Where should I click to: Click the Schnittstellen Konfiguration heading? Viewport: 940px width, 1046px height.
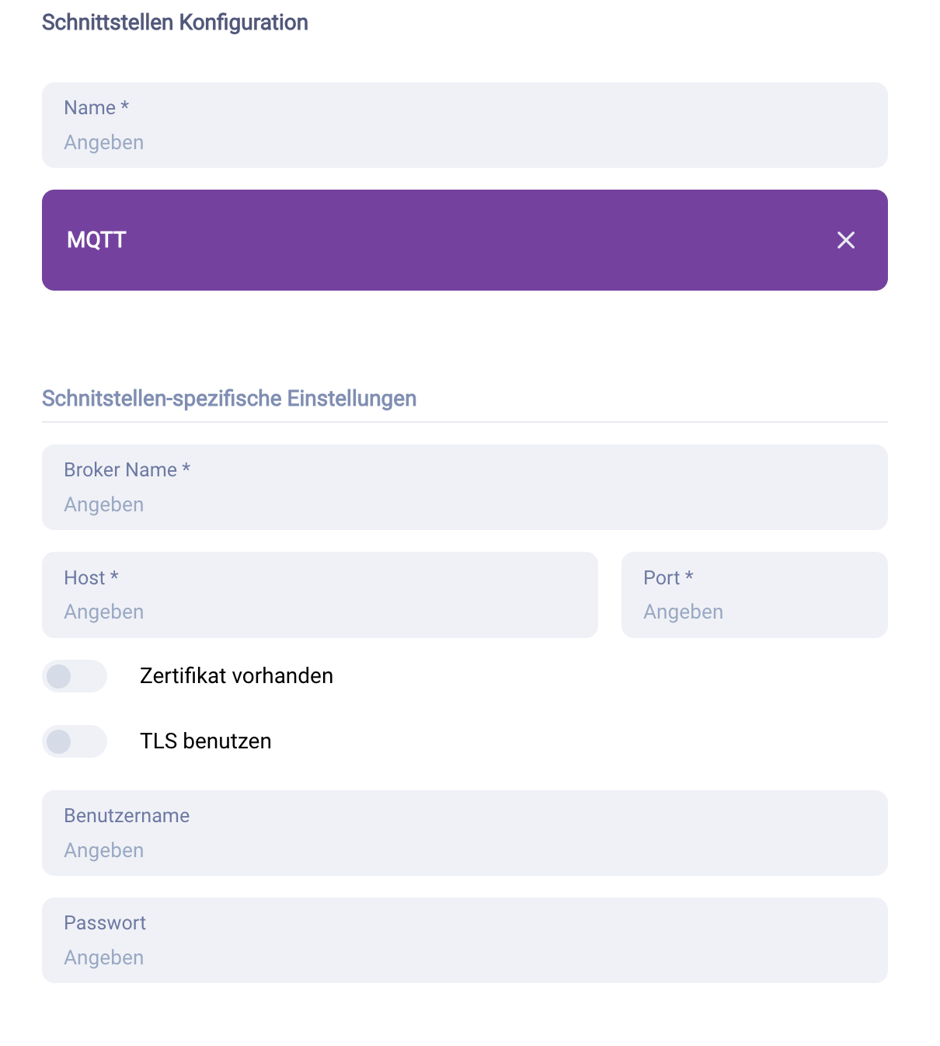tap(175, 23)
